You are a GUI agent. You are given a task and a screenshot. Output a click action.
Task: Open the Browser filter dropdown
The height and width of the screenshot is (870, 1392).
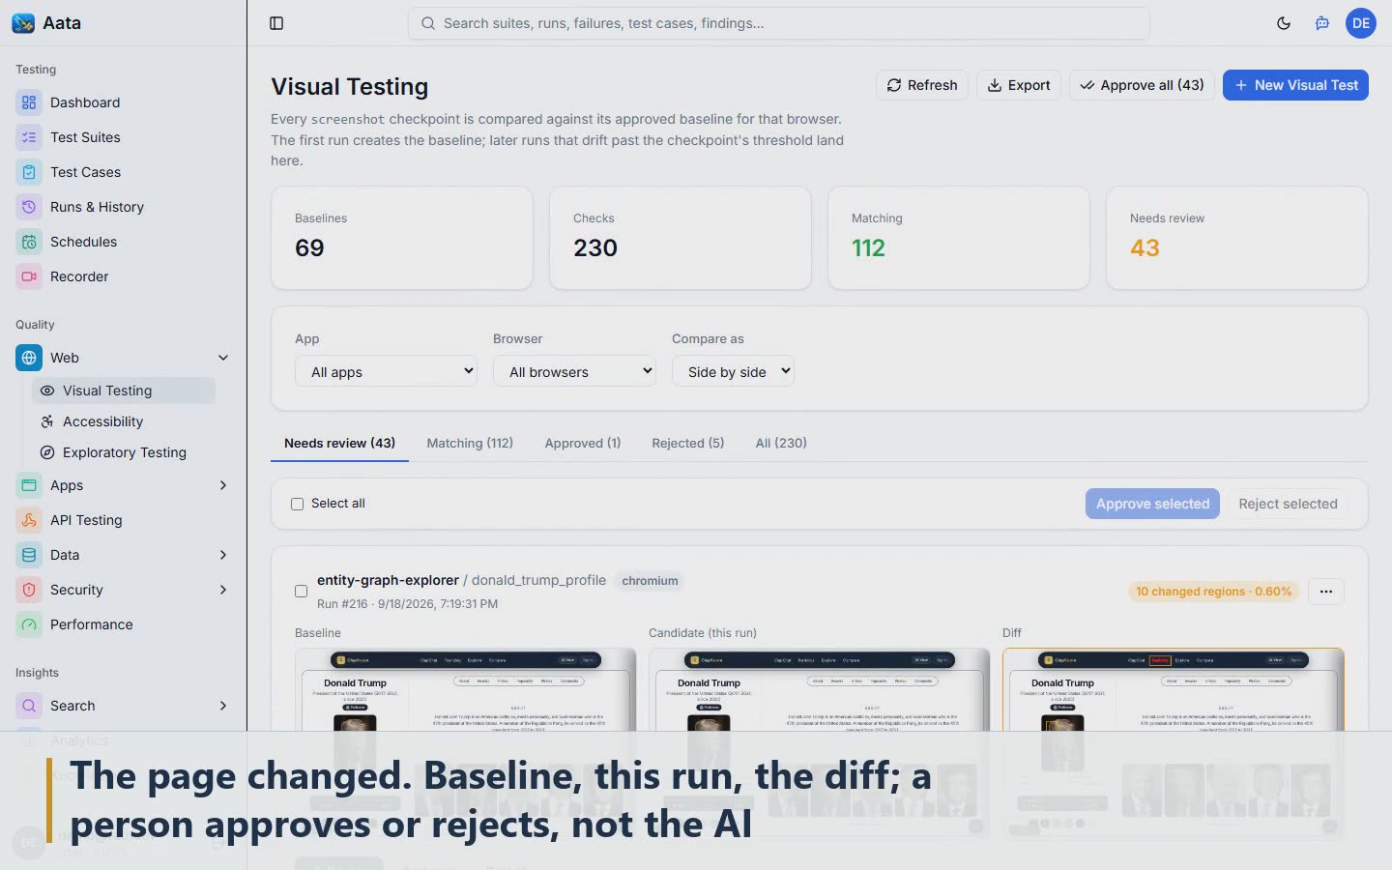coord(574,371)
